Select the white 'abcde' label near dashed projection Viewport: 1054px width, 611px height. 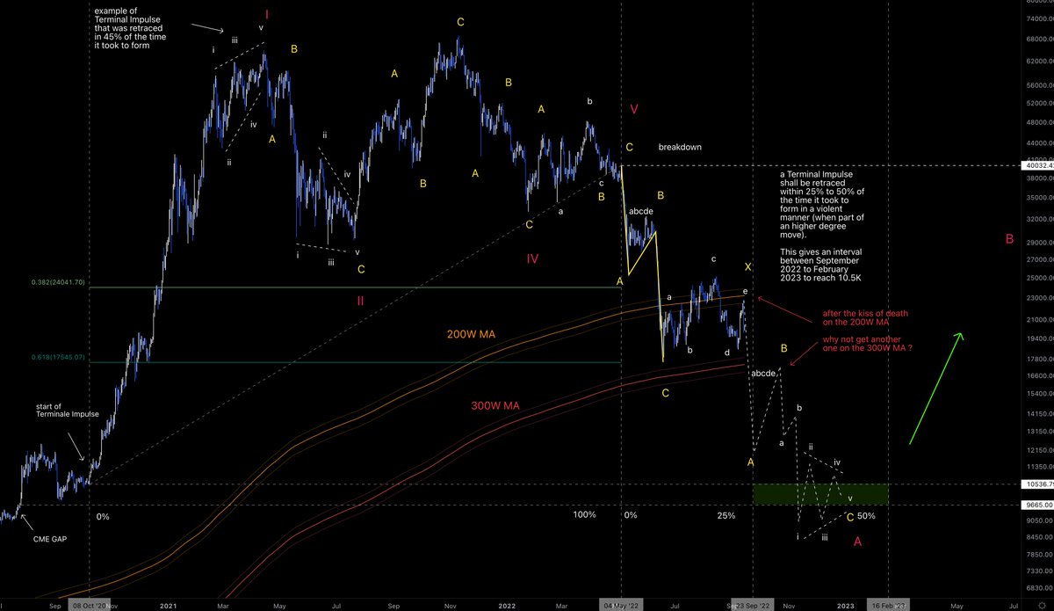pyautogui.click(x=762, y=374)
